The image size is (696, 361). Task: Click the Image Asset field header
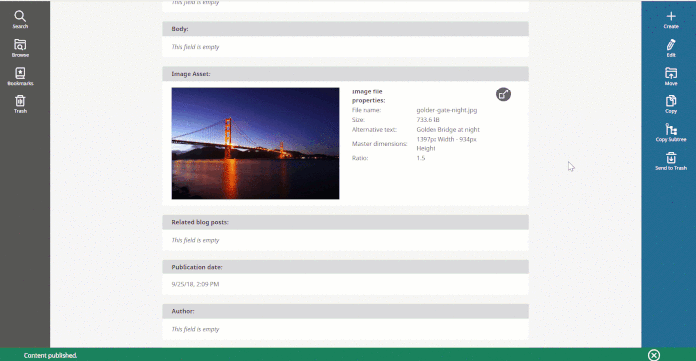click(345, 74)
